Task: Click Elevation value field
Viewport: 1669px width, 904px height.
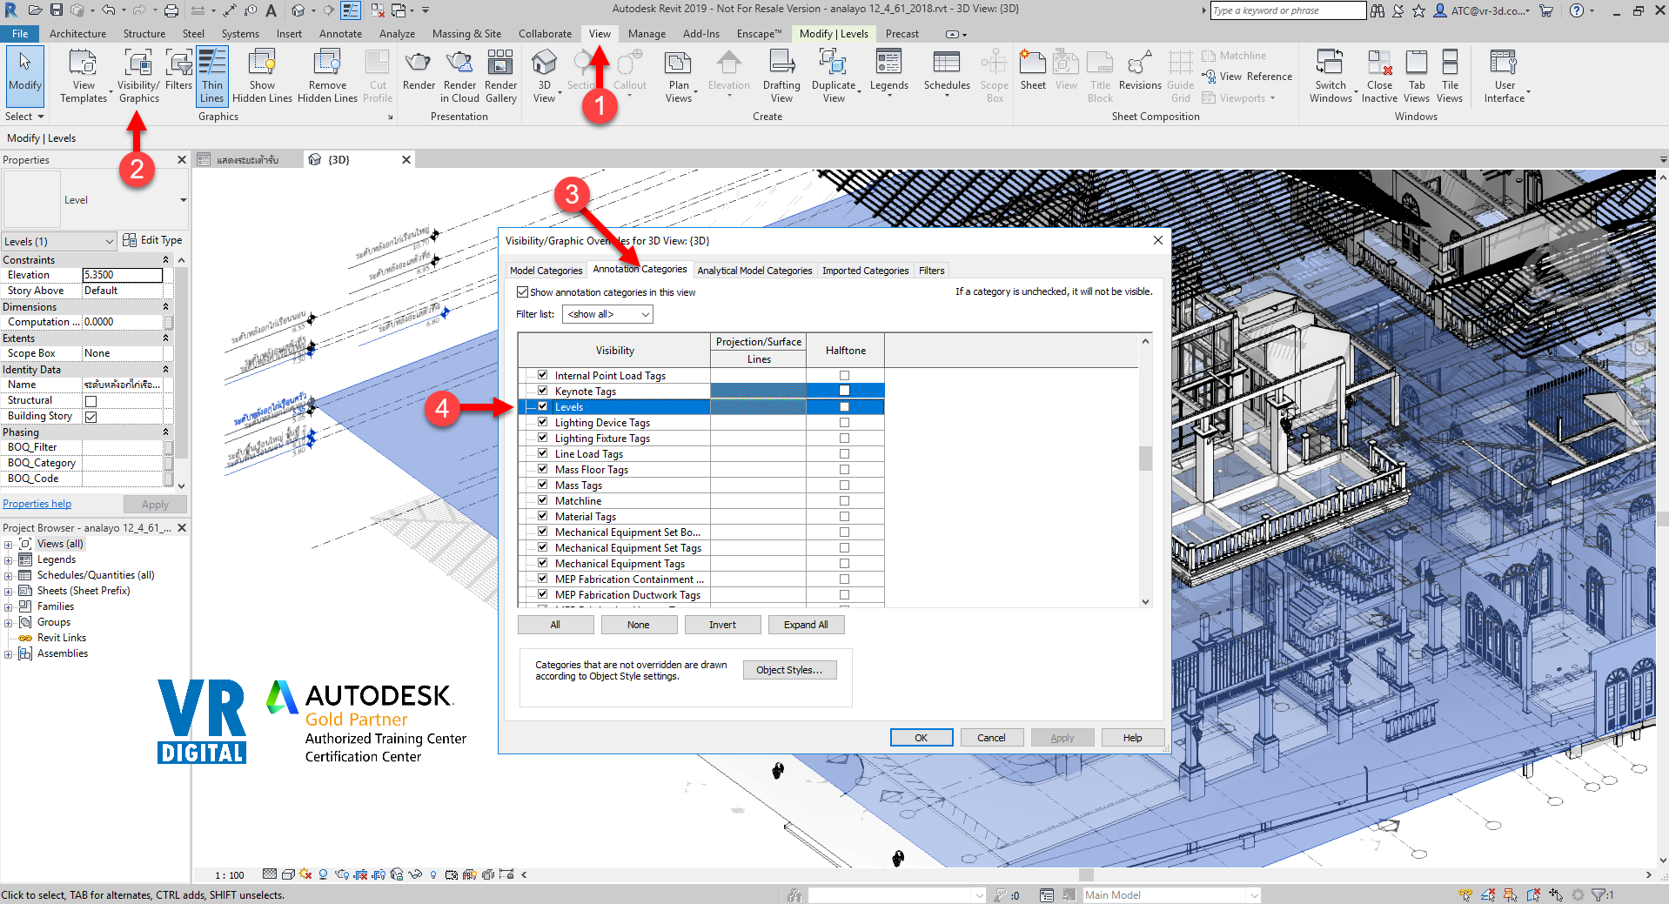Action: (123, 275)
